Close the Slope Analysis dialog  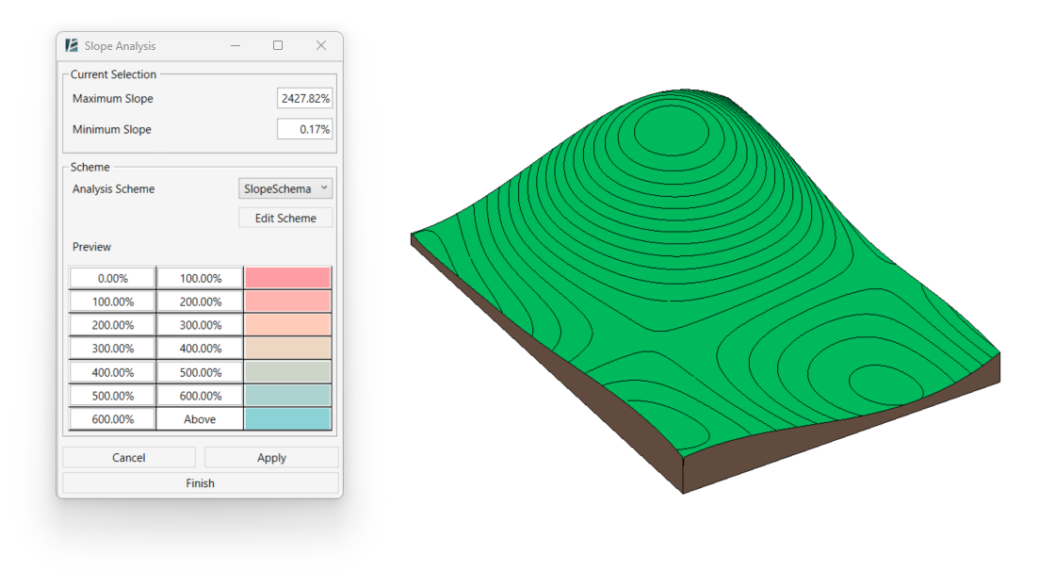321,45
